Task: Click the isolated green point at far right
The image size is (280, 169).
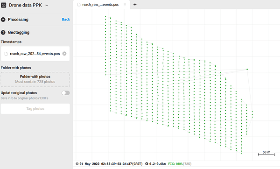Action: 247,69
